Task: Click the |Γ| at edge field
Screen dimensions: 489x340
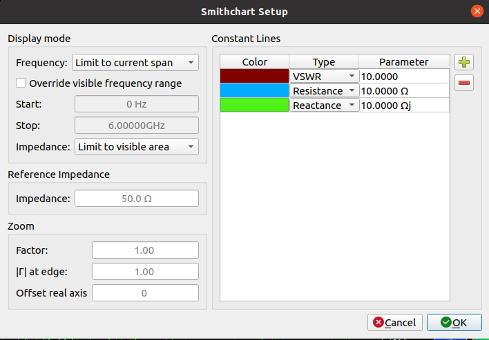Action: [145, 272]
